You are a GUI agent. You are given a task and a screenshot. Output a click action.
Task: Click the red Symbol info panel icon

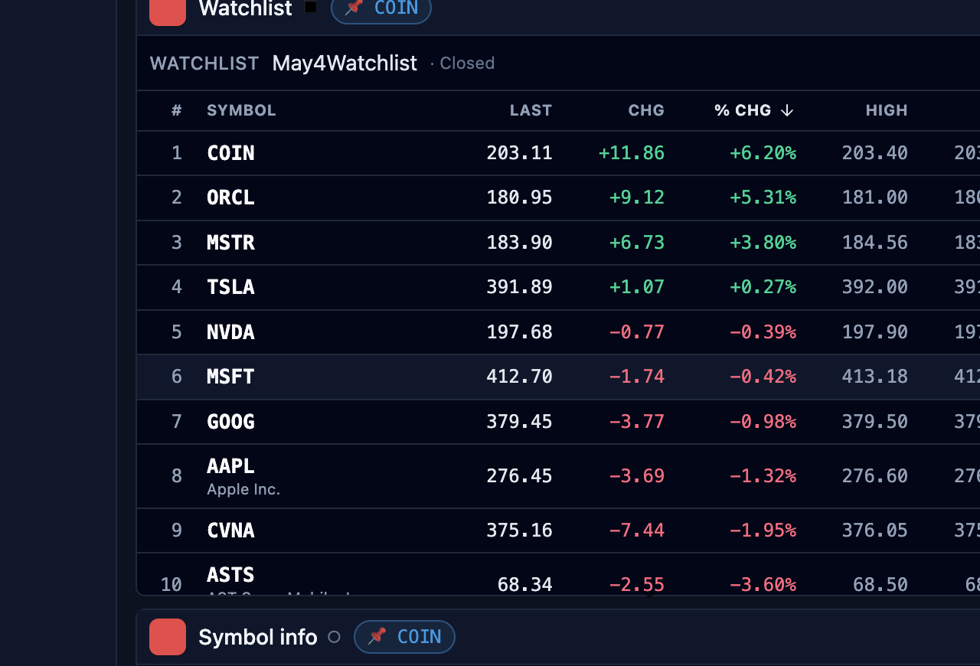[168, 637]
